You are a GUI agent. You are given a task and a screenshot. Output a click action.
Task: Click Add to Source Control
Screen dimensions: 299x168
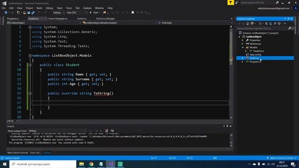(x=282, y=158)
